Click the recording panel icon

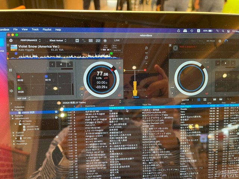pos(105,40)
